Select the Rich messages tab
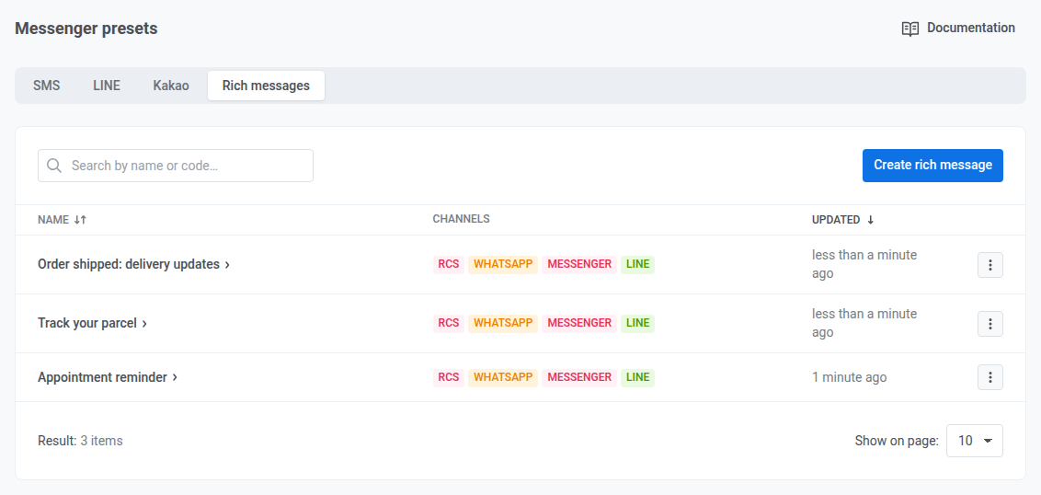Screen dimensions: 1041x495 (x=266, y=86)
